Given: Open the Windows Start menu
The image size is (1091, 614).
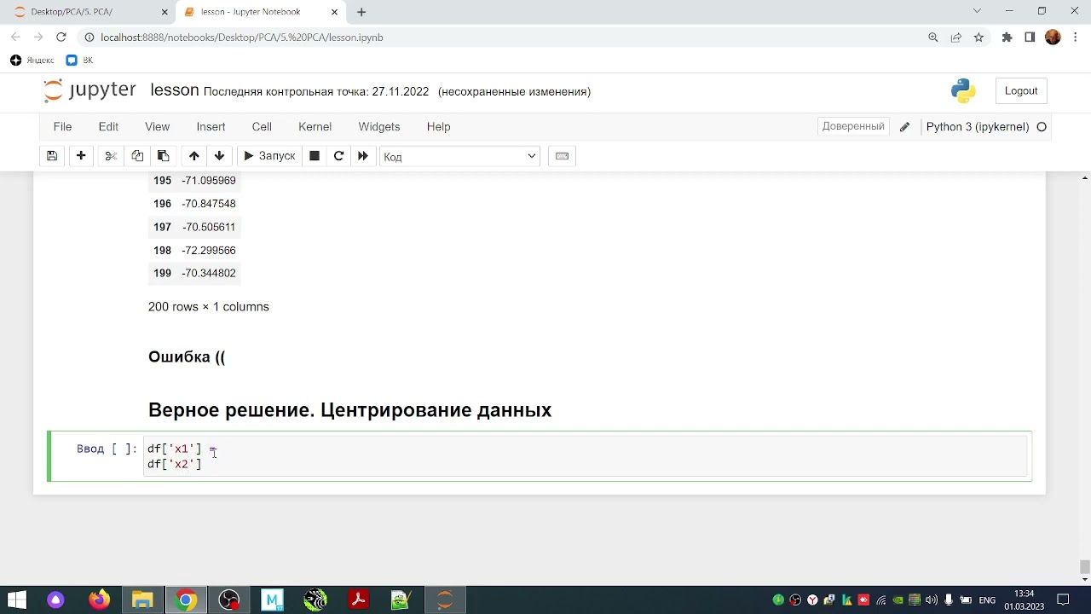Looking at the screenshot, I should [16, 600].
